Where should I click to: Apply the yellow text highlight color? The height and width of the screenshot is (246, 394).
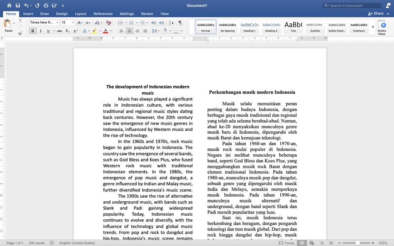(x=94, y=31)
